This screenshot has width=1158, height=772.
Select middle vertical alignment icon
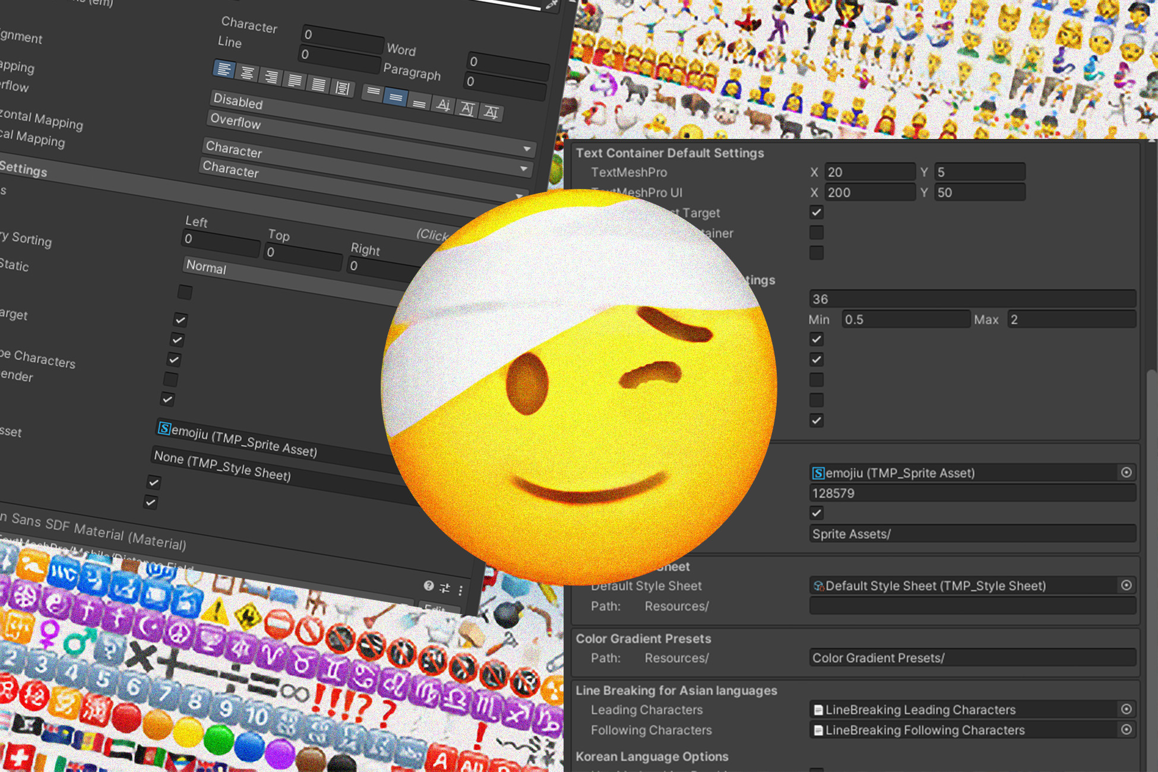[396, 97]
